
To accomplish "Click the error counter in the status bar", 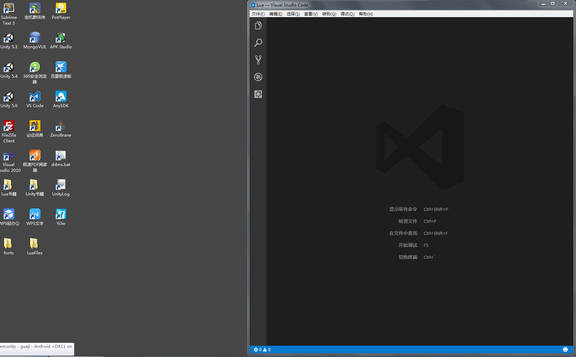I will click(257, 349).
